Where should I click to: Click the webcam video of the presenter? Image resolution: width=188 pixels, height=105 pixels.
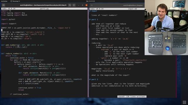tap(166, 16)
